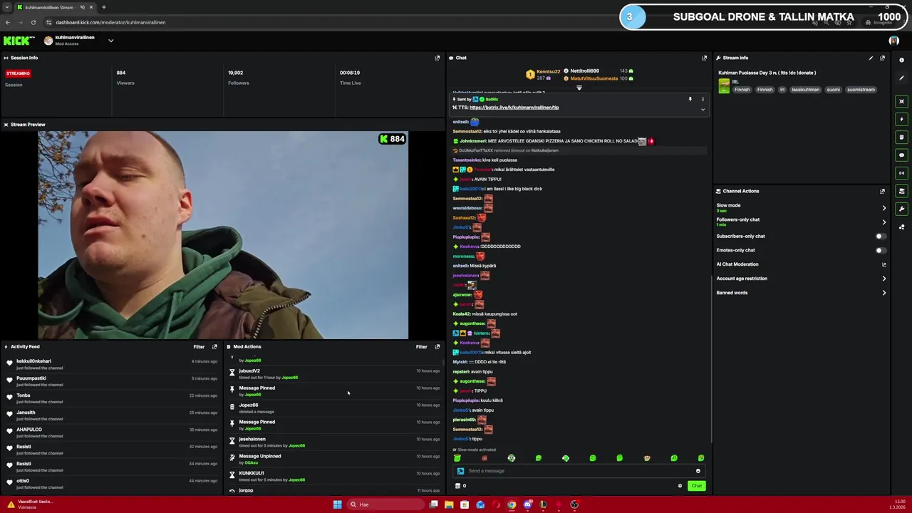Open channel switcher dropdown next to kuhlmanvirallinen
Viewport: 912px width, 513px height.
[x=110, y=41]
